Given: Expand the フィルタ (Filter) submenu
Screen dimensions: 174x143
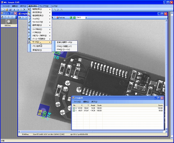Looking at the screenshot, I should [x=40, y=19].
